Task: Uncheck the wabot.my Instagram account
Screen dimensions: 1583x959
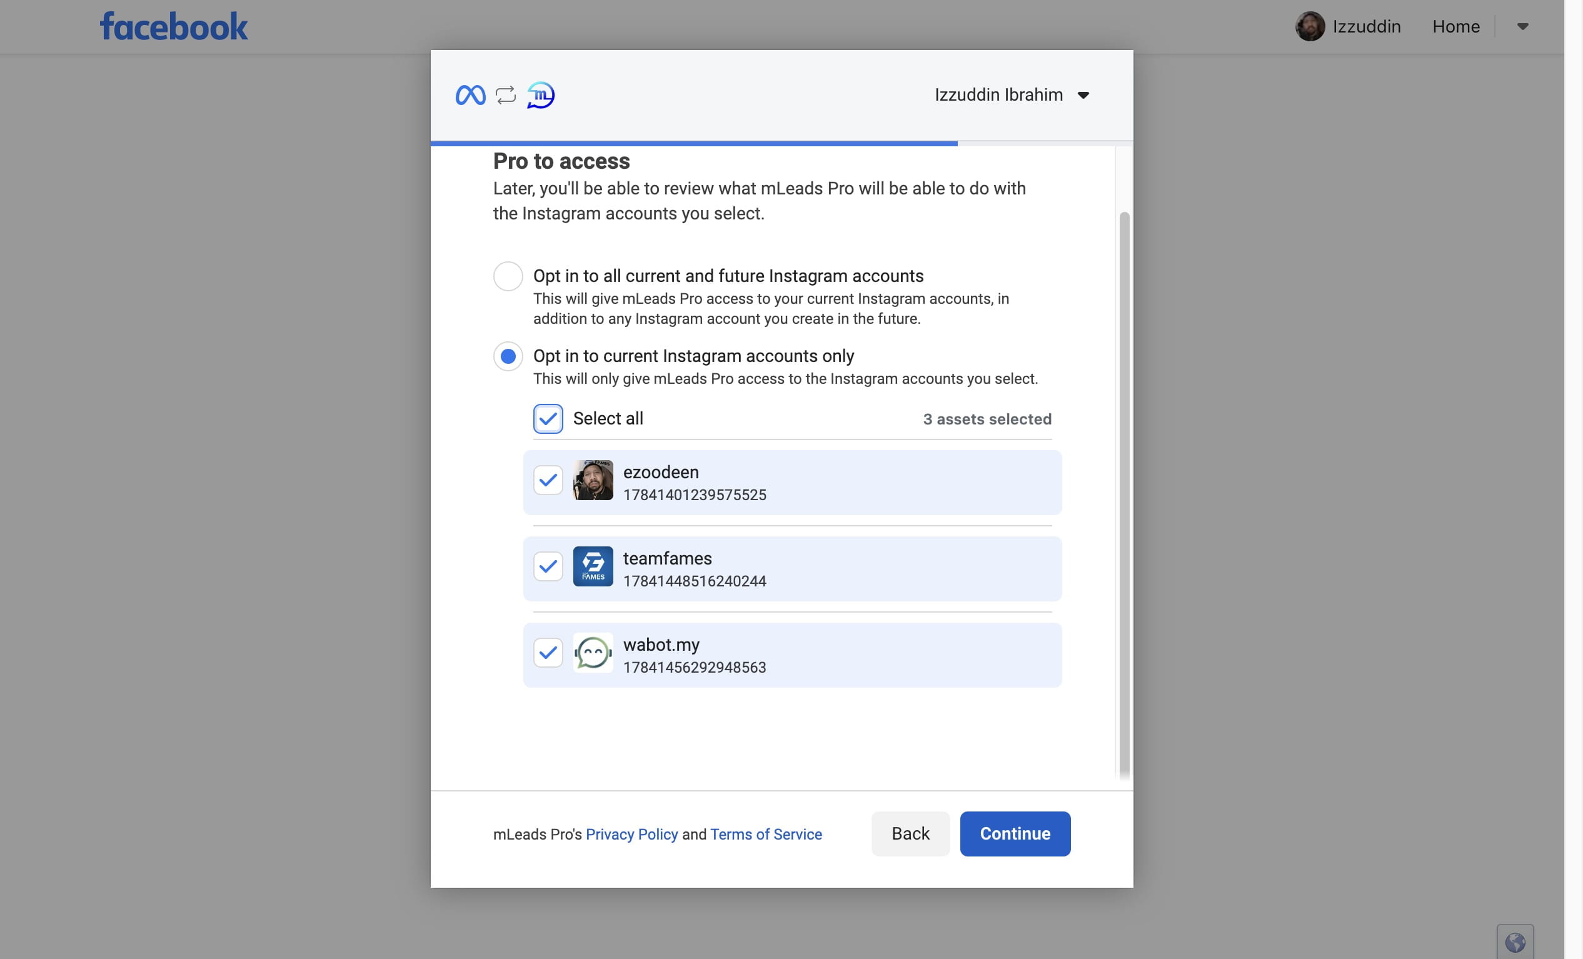Action: point(548,653)
